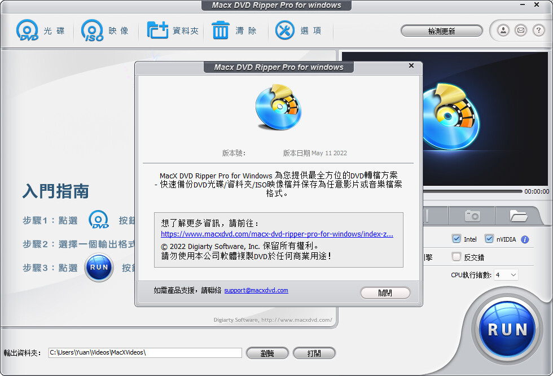Screen dimensions: 553x376
Task: Click the email contact icon
Action: coord(520,30)
